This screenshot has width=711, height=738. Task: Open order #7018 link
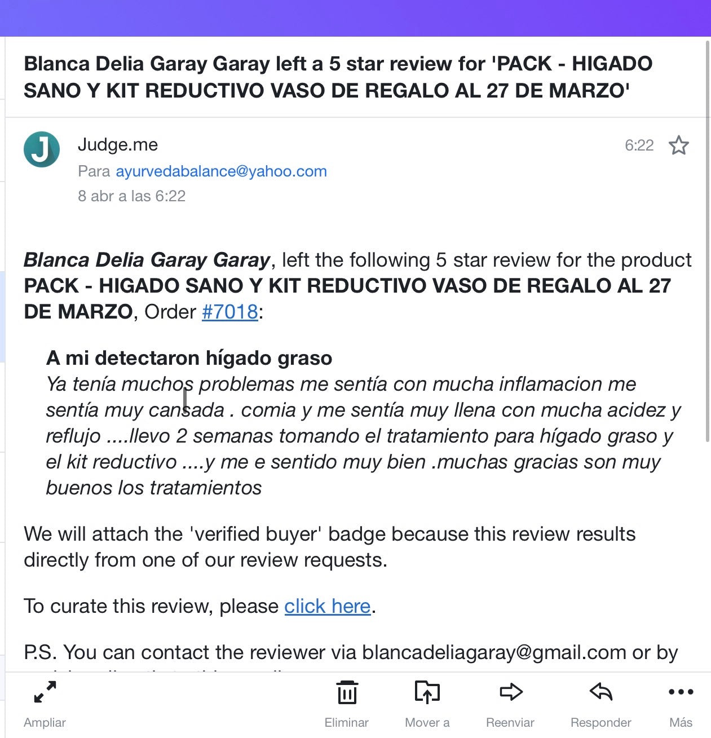pos(230,311)
